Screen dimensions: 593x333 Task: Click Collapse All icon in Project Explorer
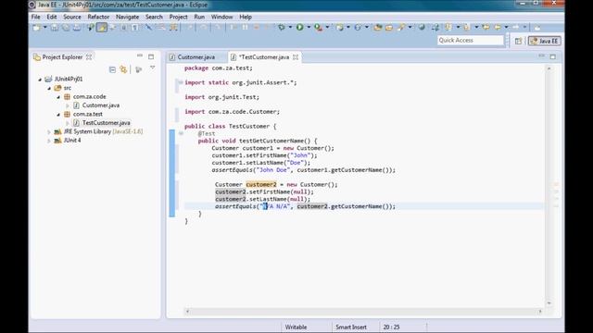[112, 69]
